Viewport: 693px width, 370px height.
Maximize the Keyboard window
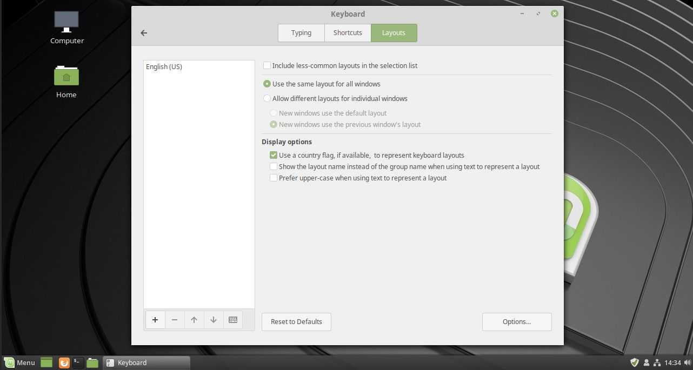point(538,14)
